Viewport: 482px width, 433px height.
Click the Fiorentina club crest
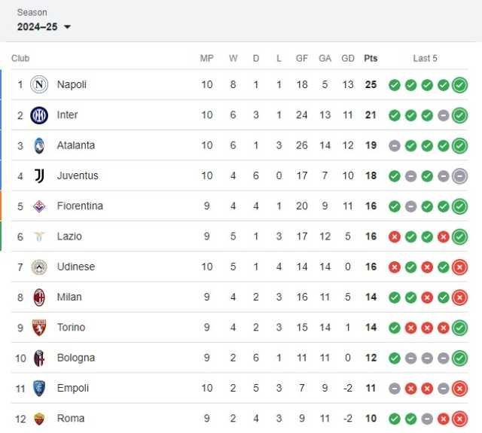pos(39,206)
